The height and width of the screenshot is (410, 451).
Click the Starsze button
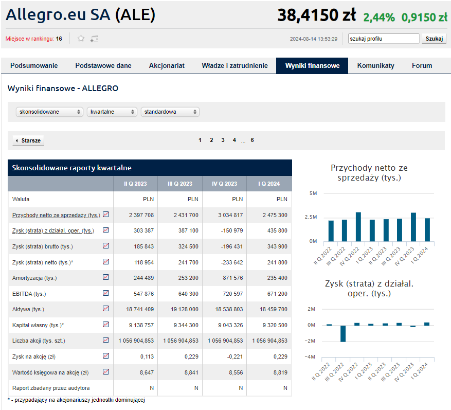pos(28,140)
